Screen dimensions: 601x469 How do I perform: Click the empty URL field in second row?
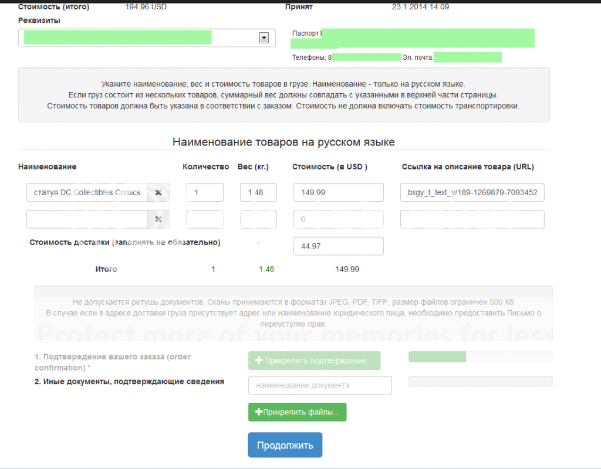[x=472, y=219]
